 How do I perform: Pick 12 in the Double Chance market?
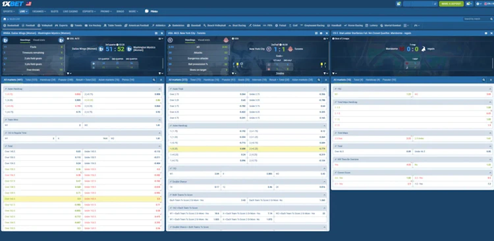coord(247,187)
